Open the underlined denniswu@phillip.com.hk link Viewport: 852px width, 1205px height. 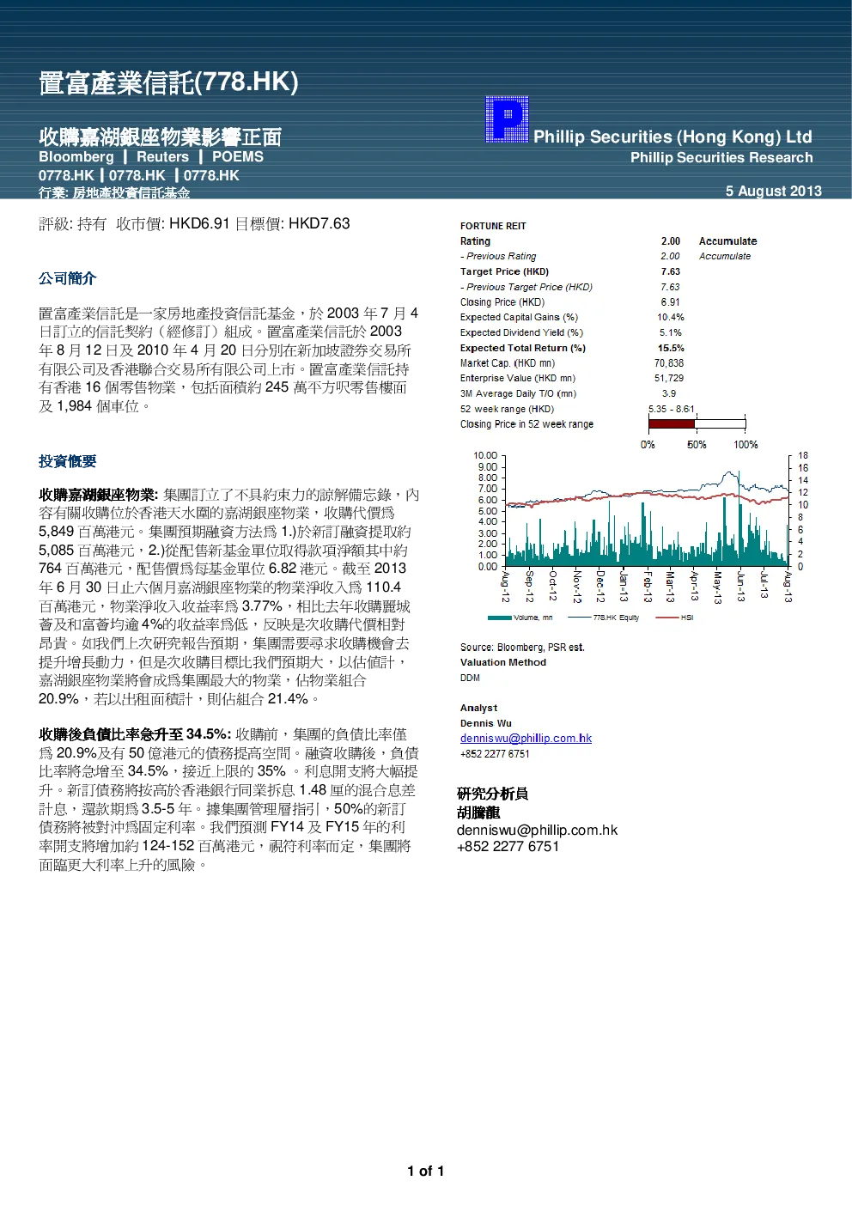[526, 738]
